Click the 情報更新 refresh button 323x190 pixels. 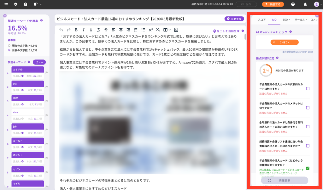coord(285,180)
